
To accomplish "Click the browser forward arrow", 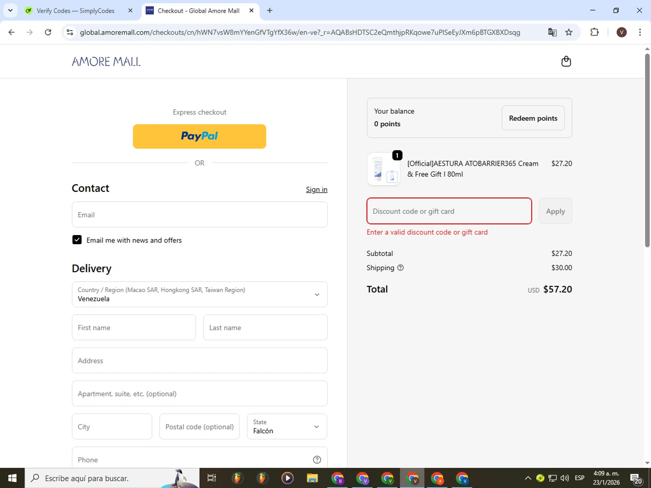I will (x=30, y=32).
